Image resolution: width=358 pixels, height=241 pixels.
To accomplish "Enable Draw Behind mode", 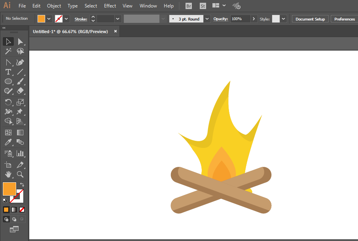I will pyautogui.click(x=14, y=219).
